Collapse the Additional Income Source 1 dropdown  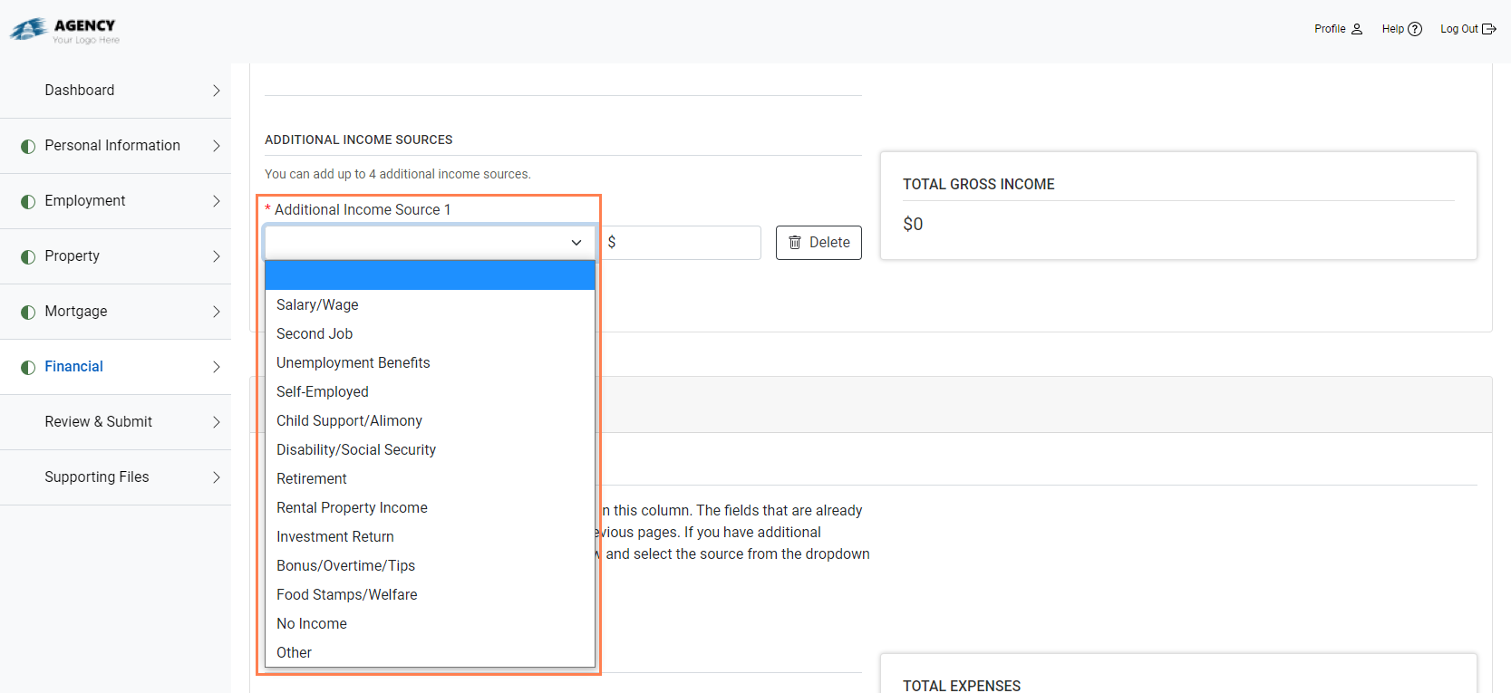(x=576, y=243)
